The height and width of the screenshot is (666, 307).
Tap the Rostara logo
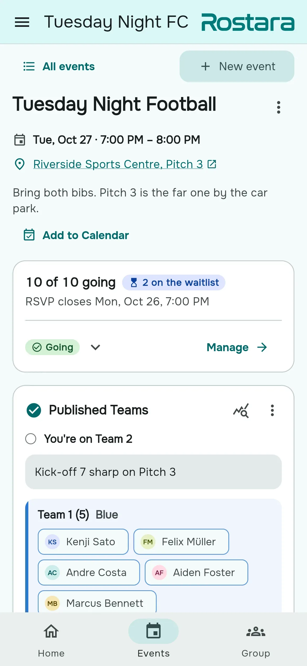(x=248, y=22)
